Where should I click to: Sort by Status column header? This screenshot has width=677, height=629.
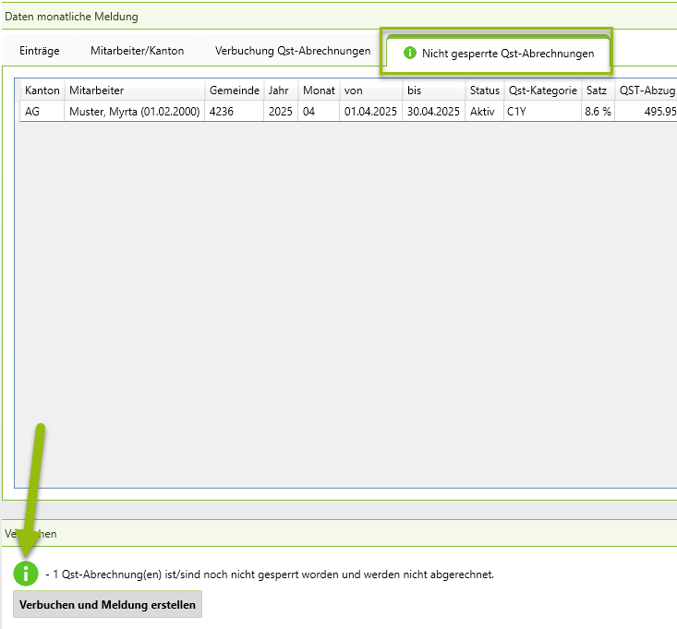[484, 91]
